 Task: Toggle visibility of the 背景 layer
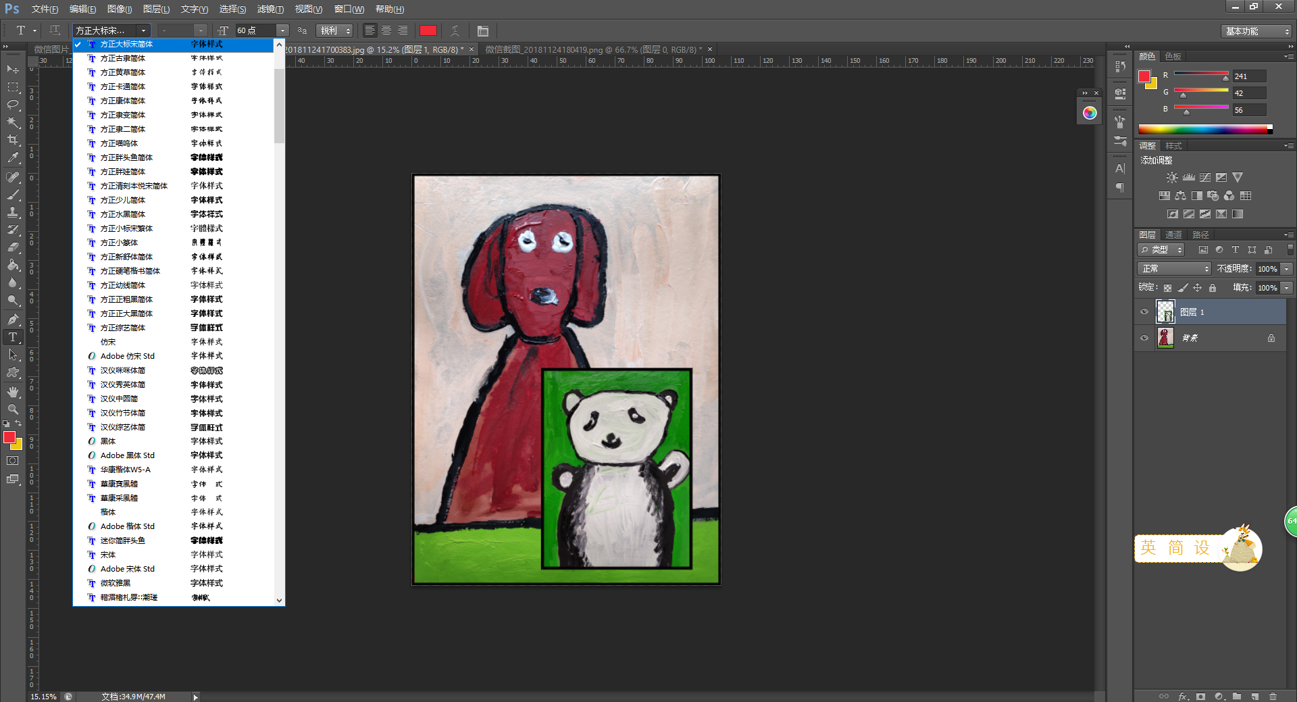[x=1144, y=338]
